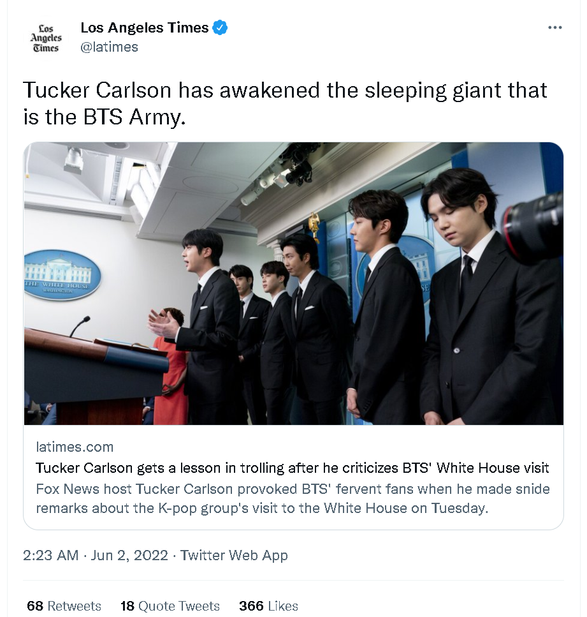Click the blue verified checkmark badge

(221, 28)
